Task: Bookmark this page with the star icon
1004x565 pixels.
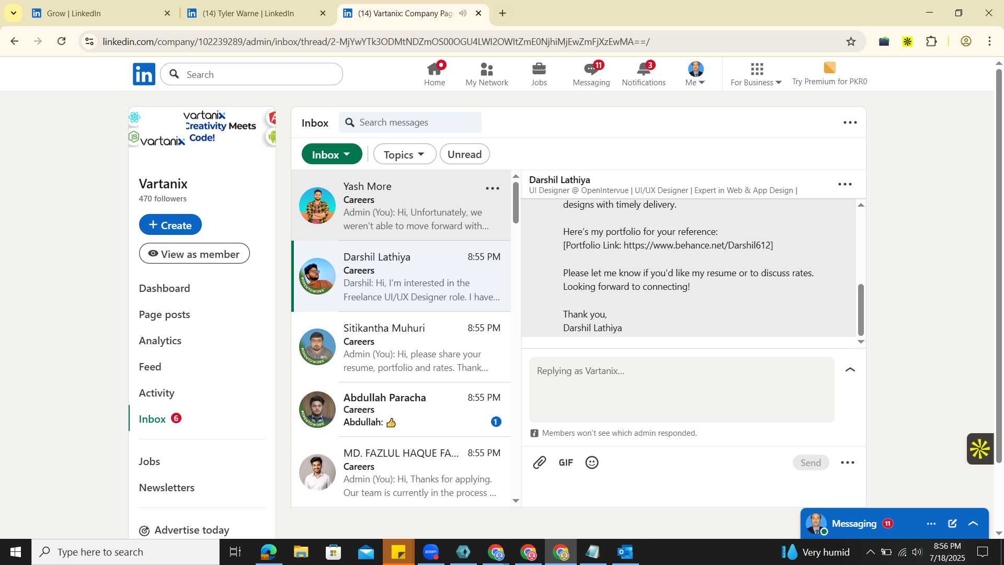Action: (851, 41)
